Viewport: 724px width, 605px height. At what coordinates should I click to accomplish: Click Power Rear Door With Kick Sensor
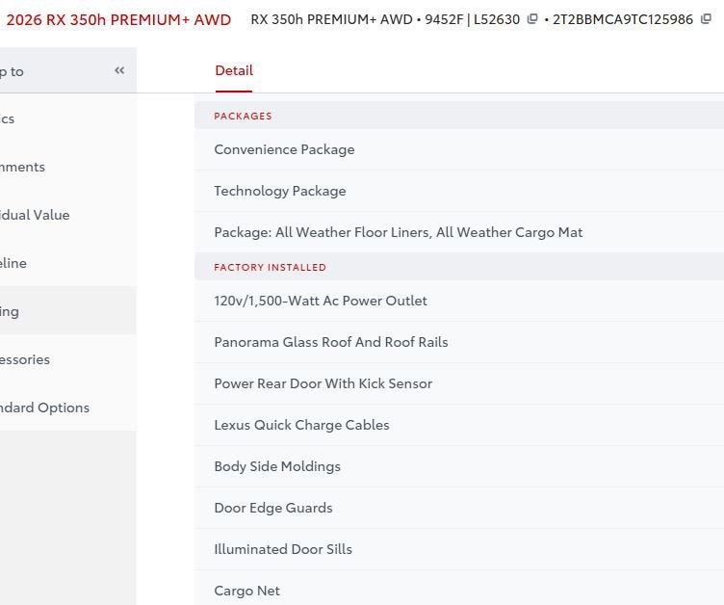pyautogui.click(x=323, y=383)
